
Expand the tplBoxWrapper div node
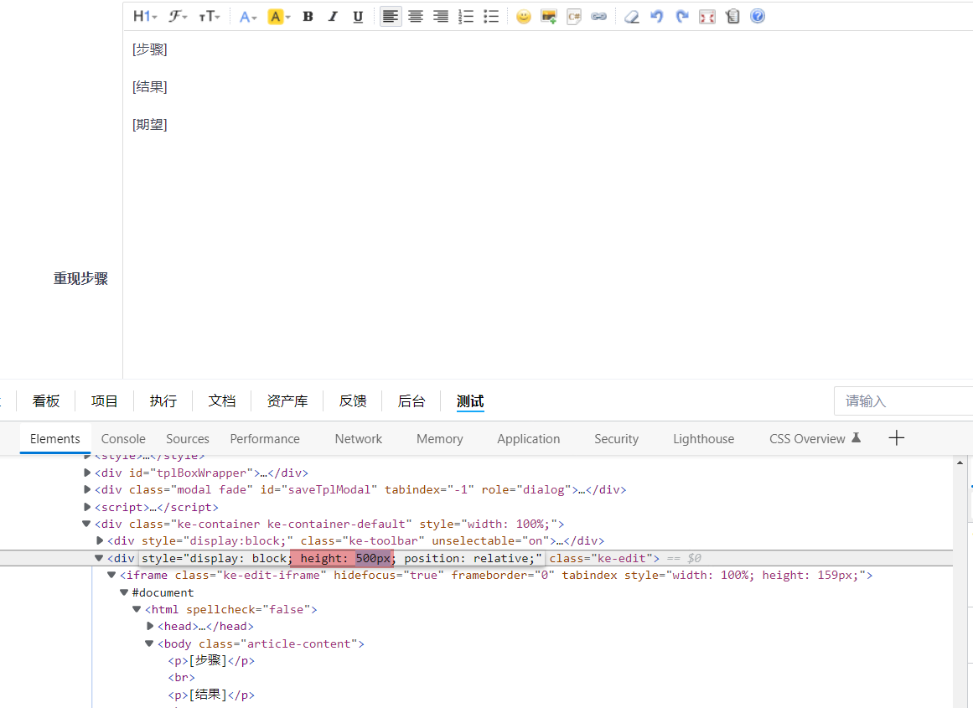pyautogui.click(x=87, y=473)
